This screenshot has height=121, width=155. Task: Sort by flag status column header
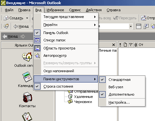pyautogui.click(x=131, y=45)
